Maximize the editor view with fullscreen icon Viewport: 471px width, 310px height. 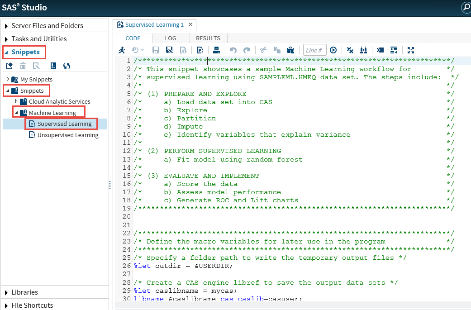411,50
